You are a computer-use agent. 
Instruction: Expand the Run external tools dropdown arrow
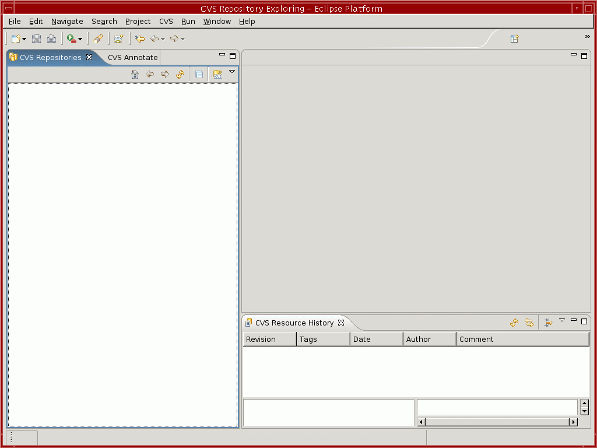(x=80, y=40)
